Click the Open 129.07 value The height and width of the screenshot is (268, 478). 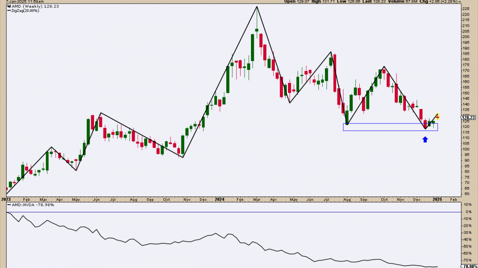click(x=297, y=2)
